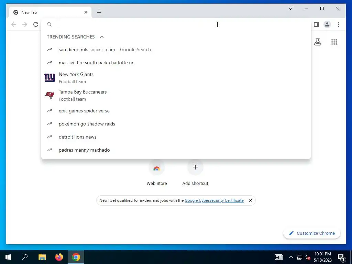
Task: Open the network status tray icon
Action: click(x=299, y=257)
